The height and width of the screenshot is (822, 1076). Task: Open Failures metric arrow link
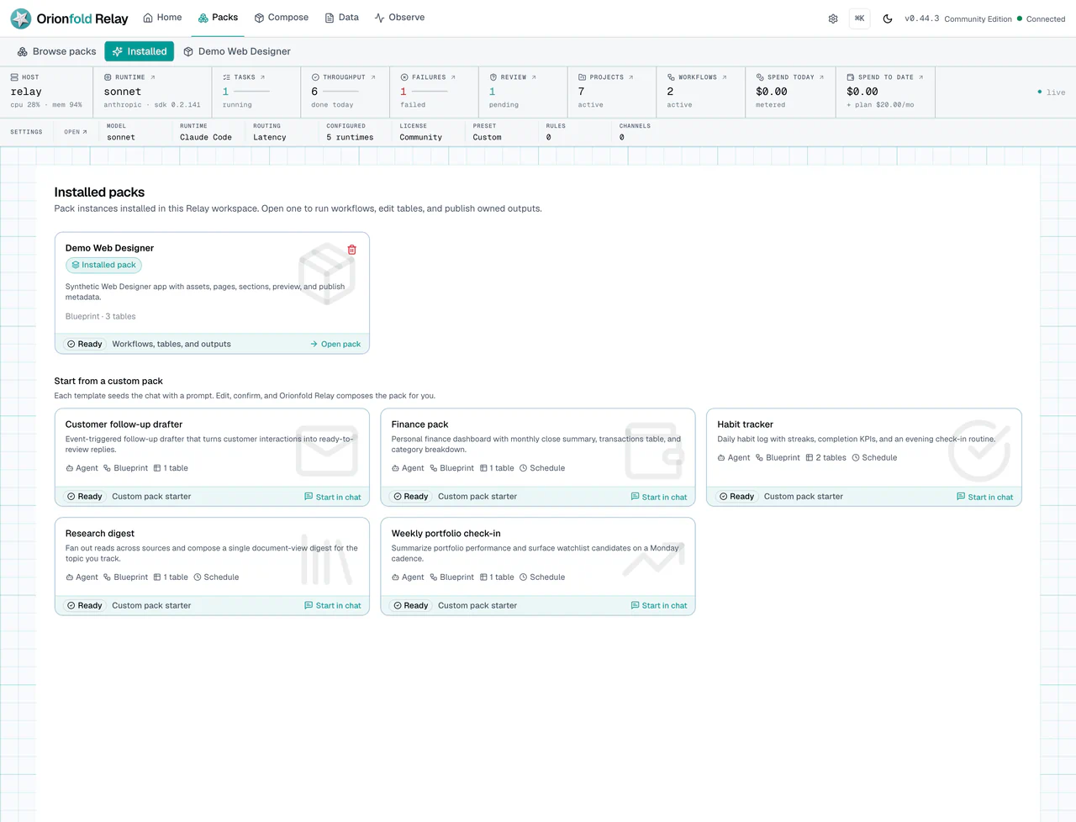tap(453, 77)
